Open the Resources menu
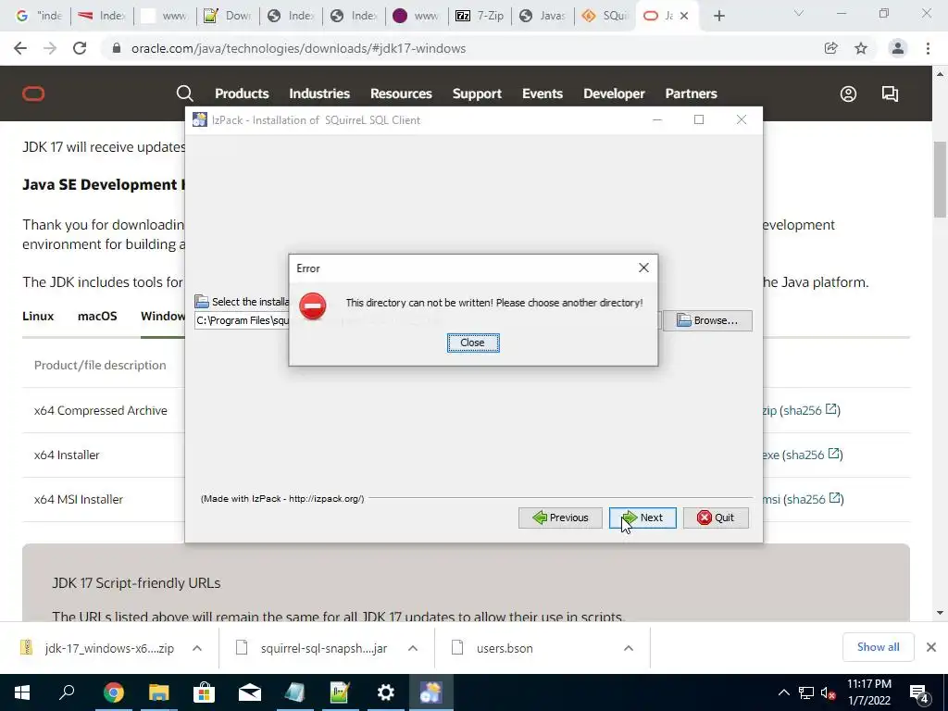 pyautogui.click(x=401, y=94)
